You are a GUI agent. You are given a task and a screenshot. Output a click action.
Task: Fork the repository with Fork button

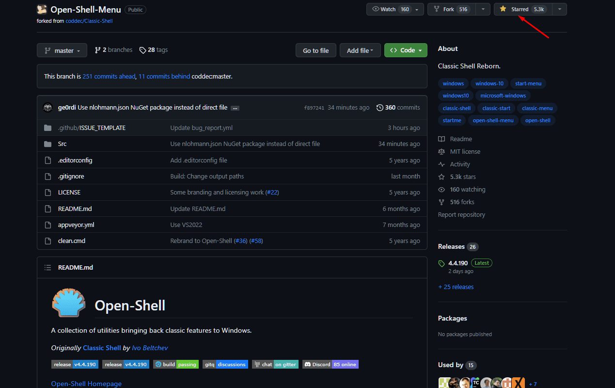[x=452, y=9]
